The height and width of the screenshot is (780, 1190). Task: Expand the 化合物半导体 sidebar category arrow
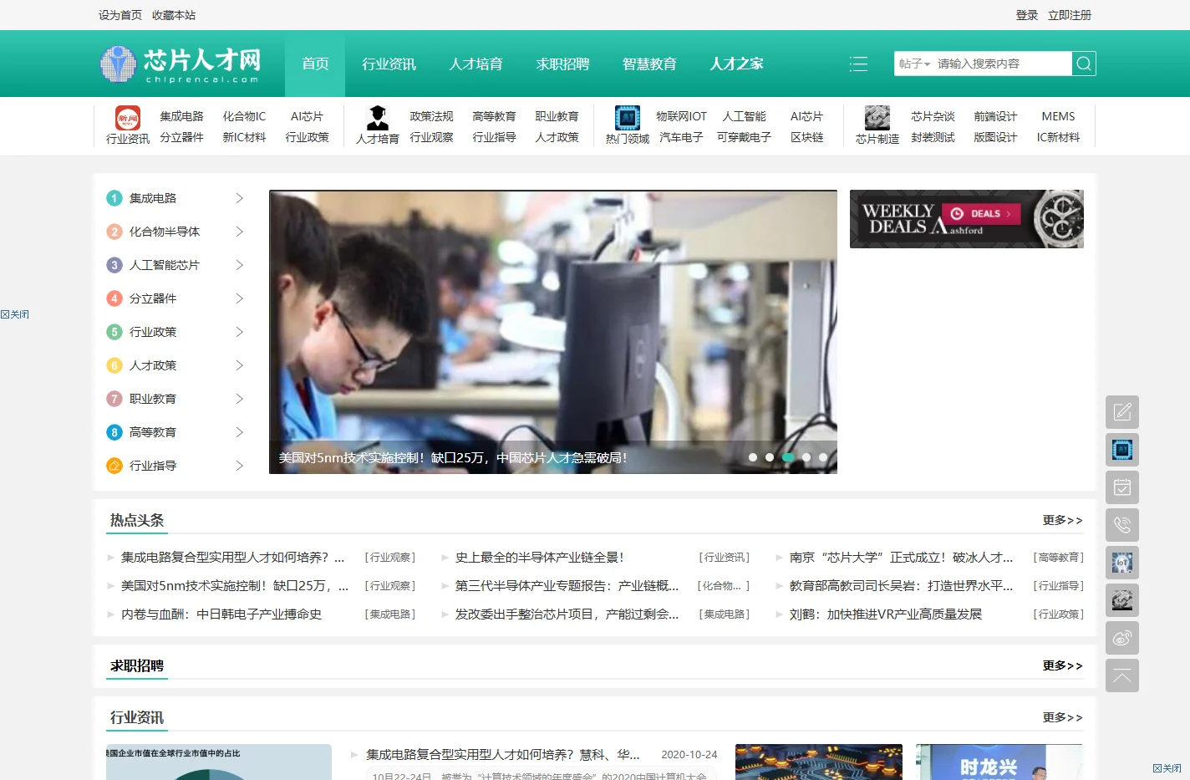pyautogui.click(x=239, y=232)
